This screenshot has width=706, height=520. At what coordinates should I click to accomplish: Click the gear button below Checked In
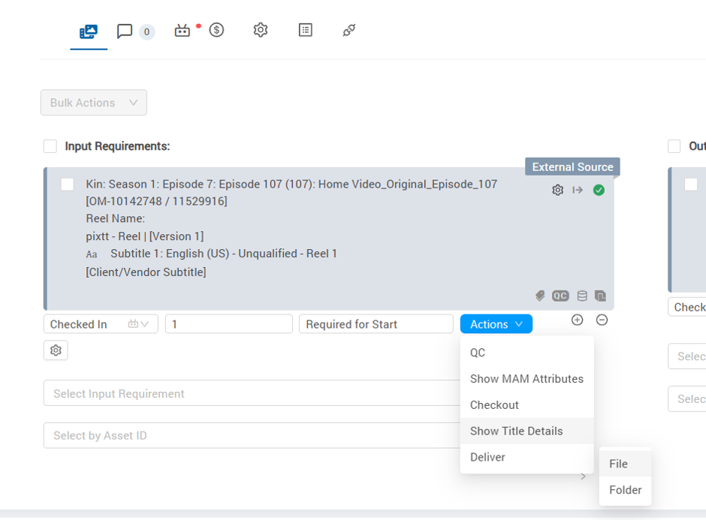(56, 350)
